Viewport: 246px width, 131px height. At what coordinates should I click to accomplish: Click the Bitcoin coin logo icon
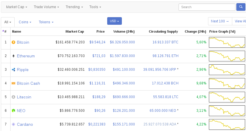tap(13, 43)
